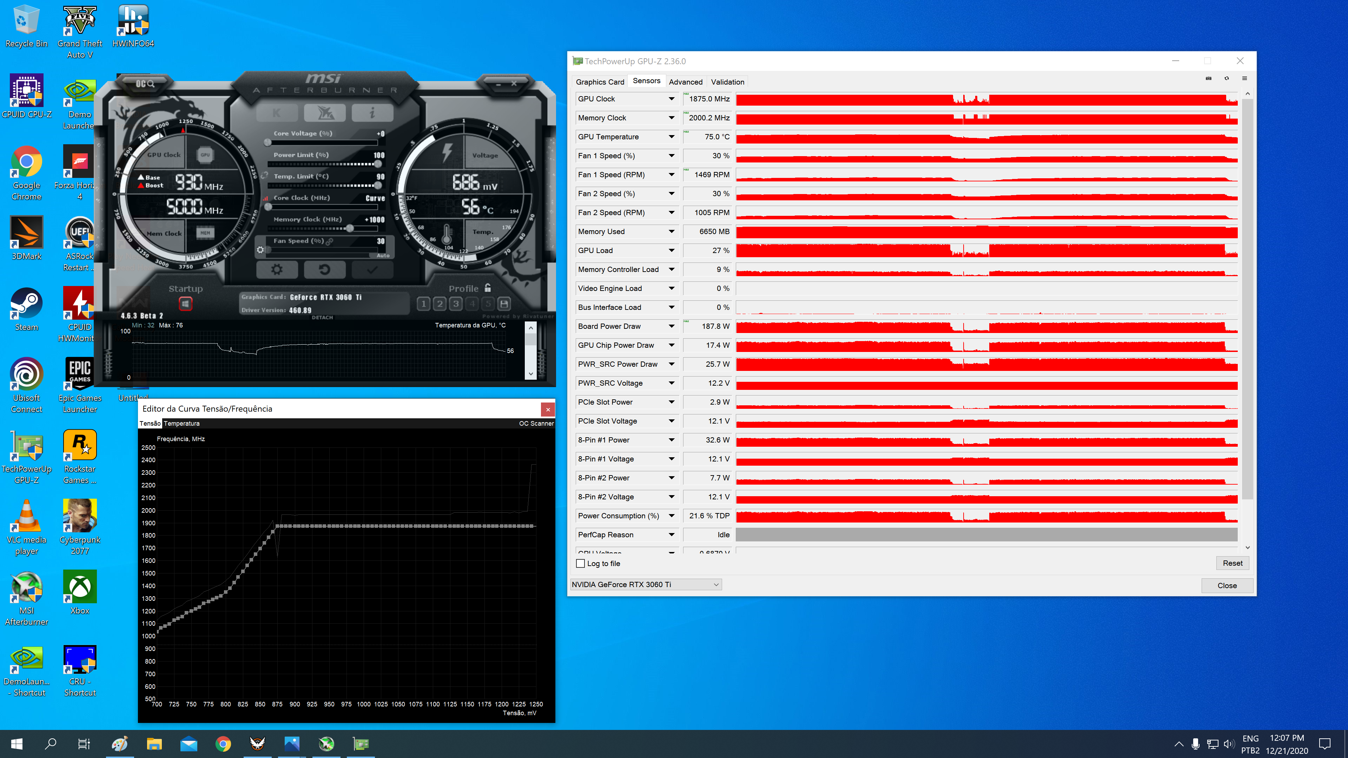Select profile slot 1 in Afterburner
This screenshot has width=1348, height=758.
(x=424, y=304)
